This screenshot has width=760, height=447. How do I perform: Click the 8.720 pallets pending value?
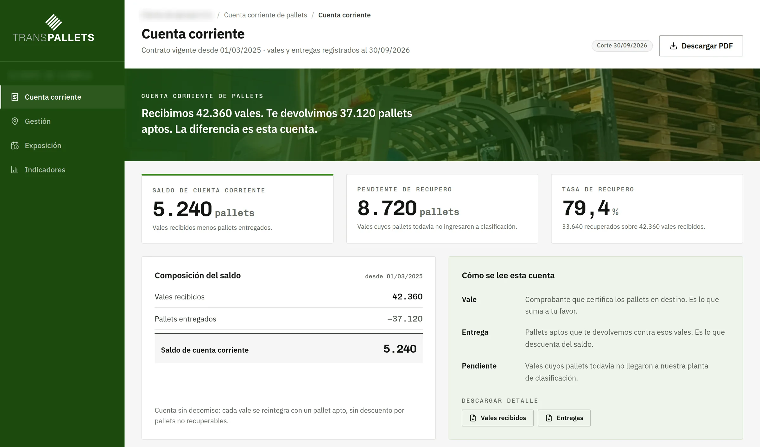(x=408, y=208)
